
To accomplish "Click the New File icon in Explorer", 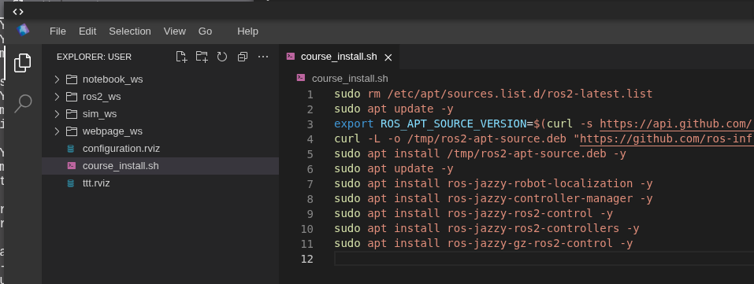I will click(180, 57).
